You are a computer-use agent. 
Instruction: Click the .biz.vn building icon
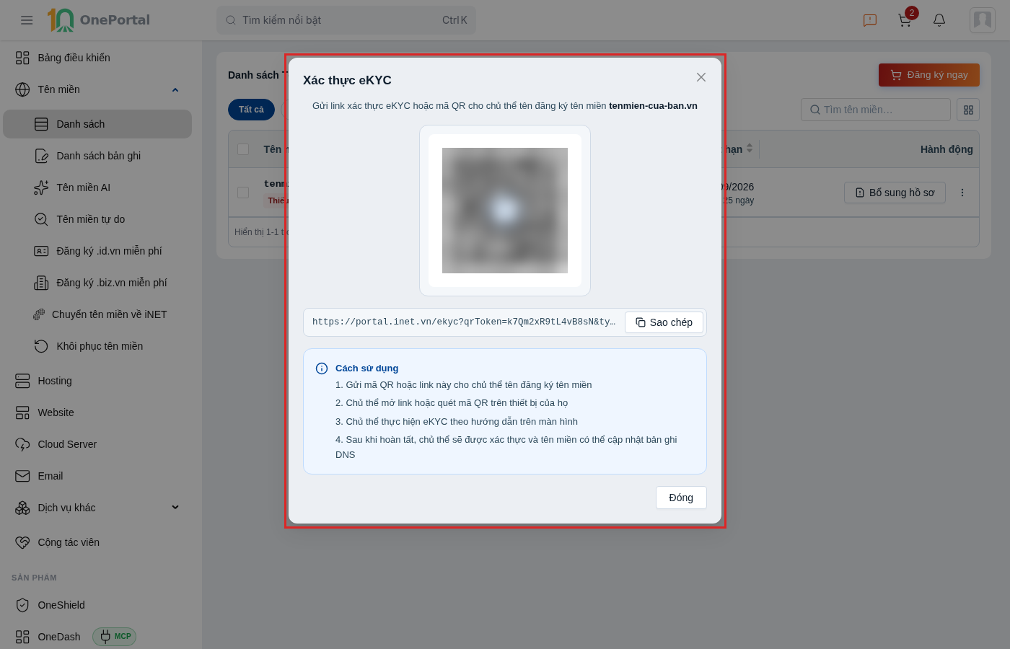tap(41, 283)
